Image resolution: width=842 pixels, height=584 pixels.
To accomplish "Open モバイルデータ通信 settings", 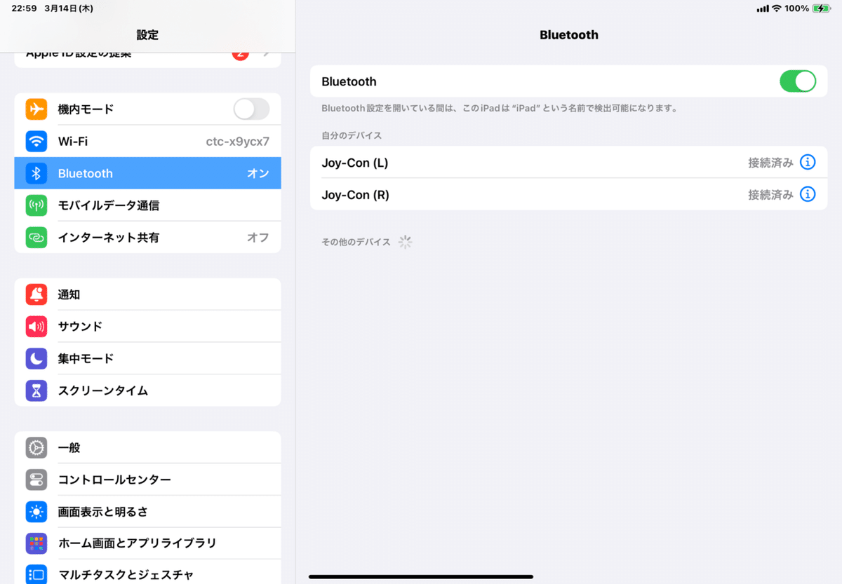I will (x=147, y=205).
